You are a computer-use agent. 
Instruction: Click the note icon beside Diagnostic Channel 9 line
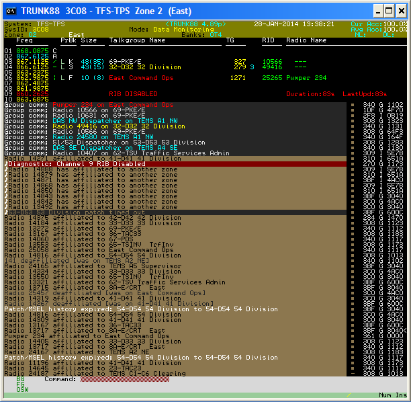[x=6, y=163]
